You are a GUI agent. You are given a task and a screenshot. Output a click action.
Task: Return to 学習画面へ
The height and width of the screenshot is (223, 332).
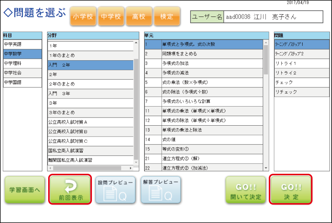coord(25,190)
